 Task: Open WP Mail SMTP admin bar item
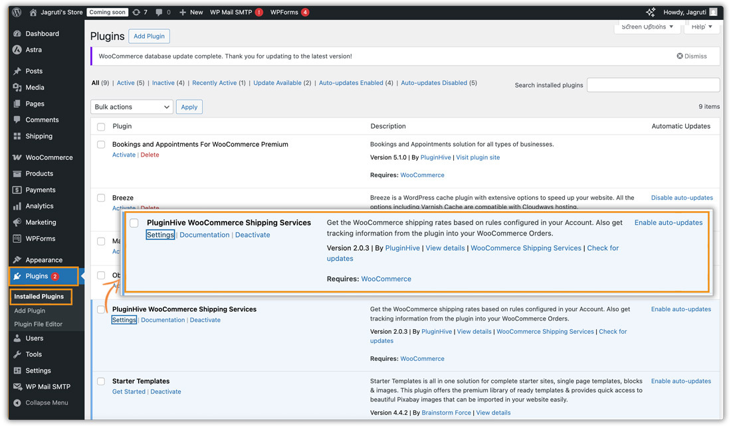237,12
